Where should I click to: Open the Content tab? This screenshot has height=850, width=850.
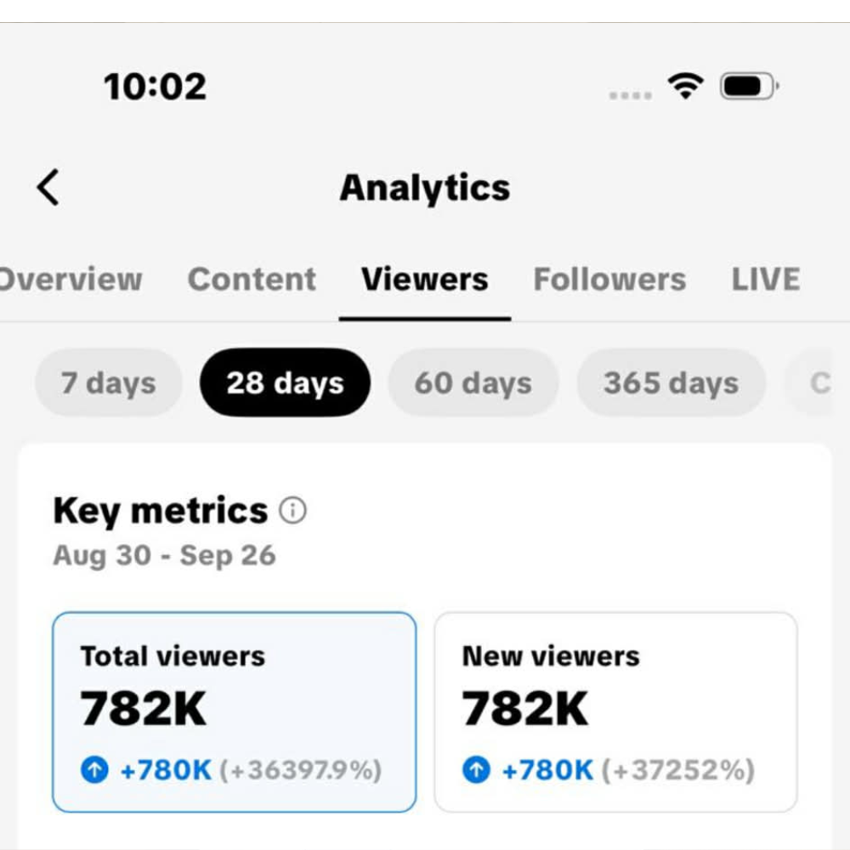click(x=252, y=279)
